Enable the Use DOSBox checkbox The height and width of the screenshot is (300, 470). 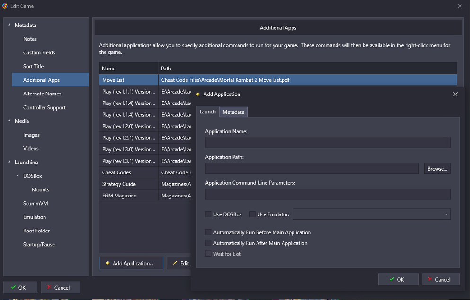[x=208, y=214]
